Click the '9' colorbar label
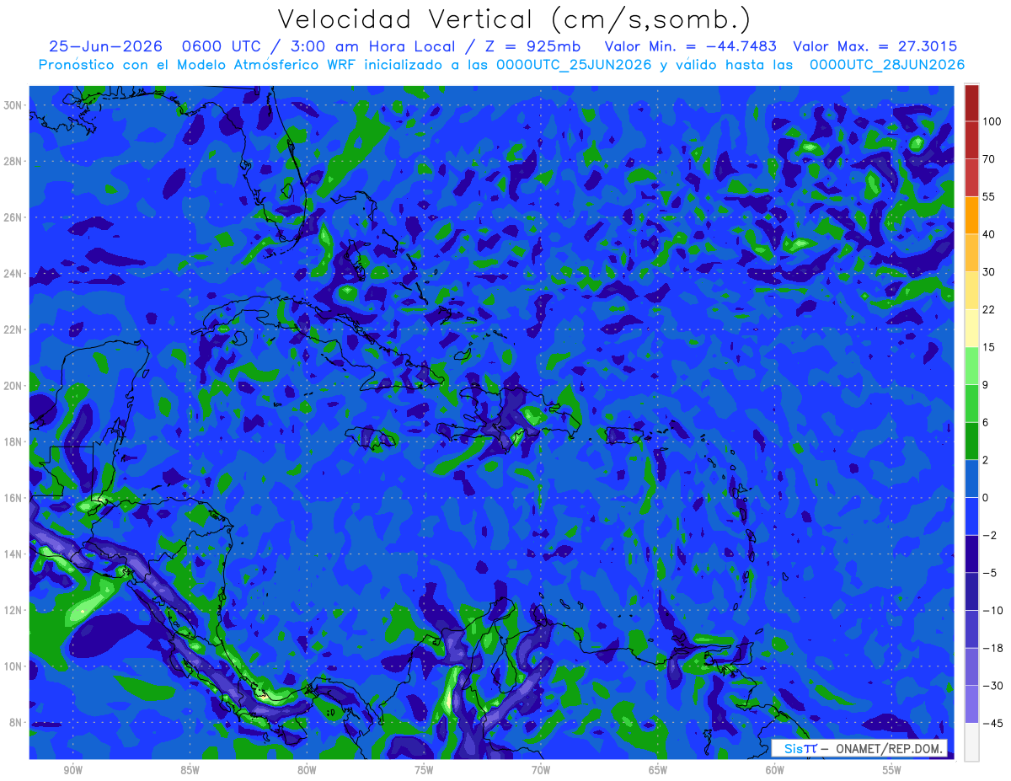Viewport: 1011px width, 781px height. 986,385
